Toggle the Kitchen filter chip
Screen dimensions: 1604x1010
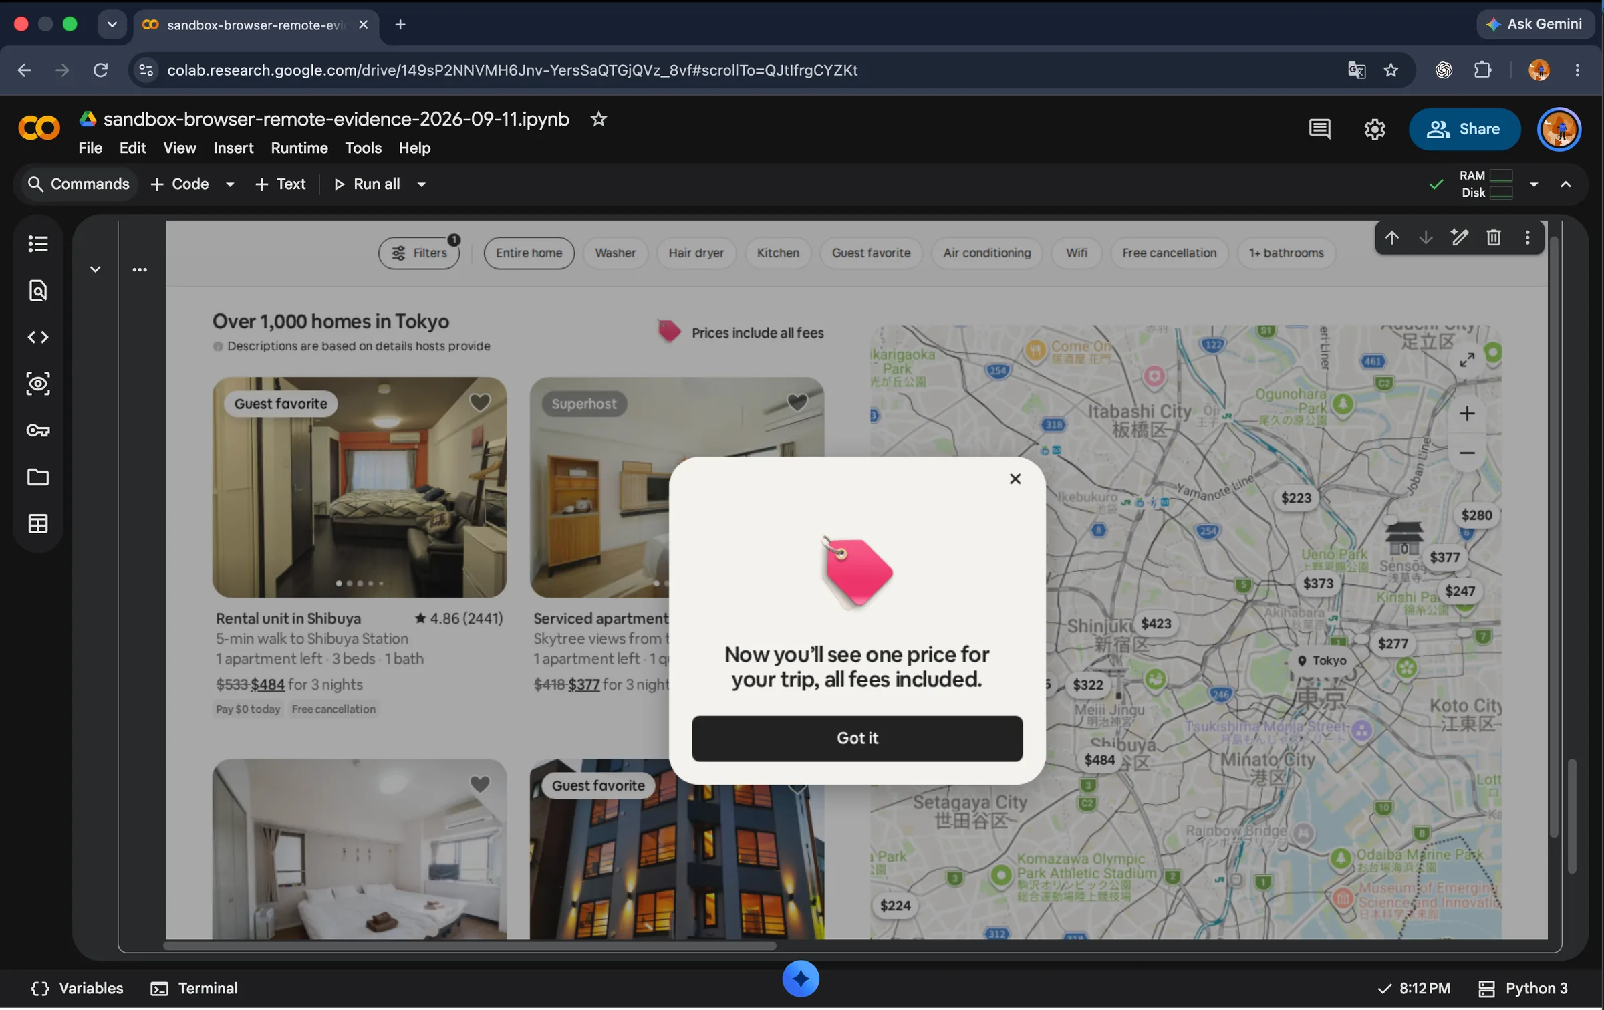pyautogui.click(x=777, y=253)
